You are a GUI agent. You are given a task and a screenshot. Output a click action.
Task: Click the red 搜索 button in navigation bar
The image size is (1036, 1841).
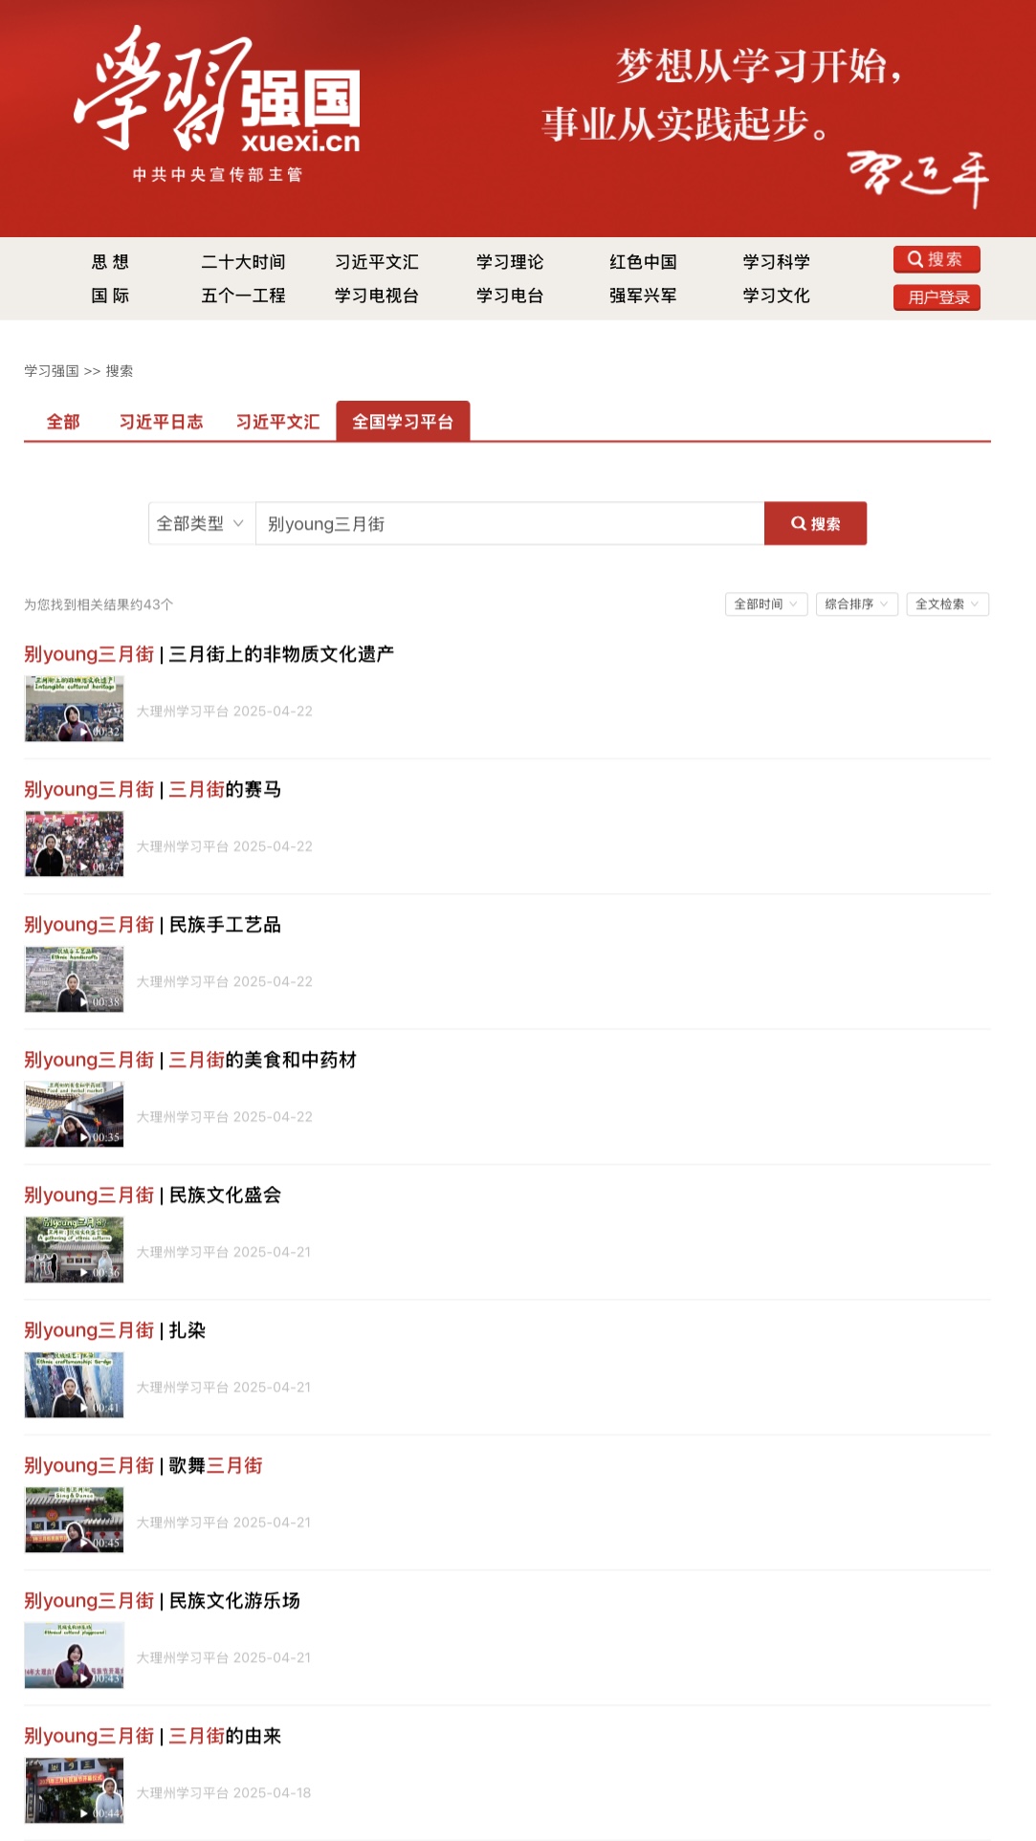[x=937, y=259]
